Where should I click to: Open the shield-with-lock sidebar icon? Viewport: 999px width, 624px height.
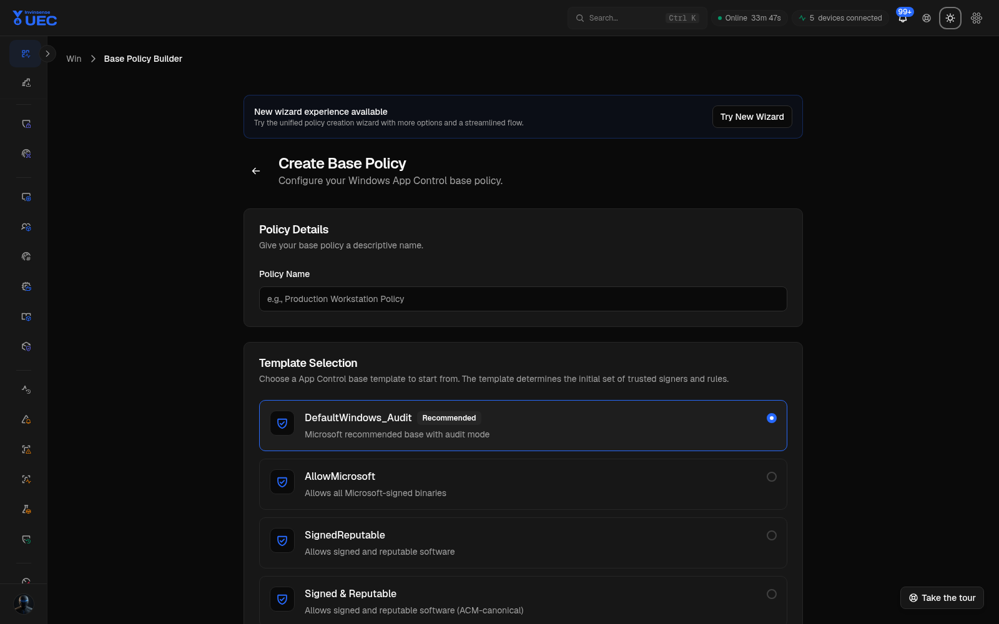coord(26,124)
